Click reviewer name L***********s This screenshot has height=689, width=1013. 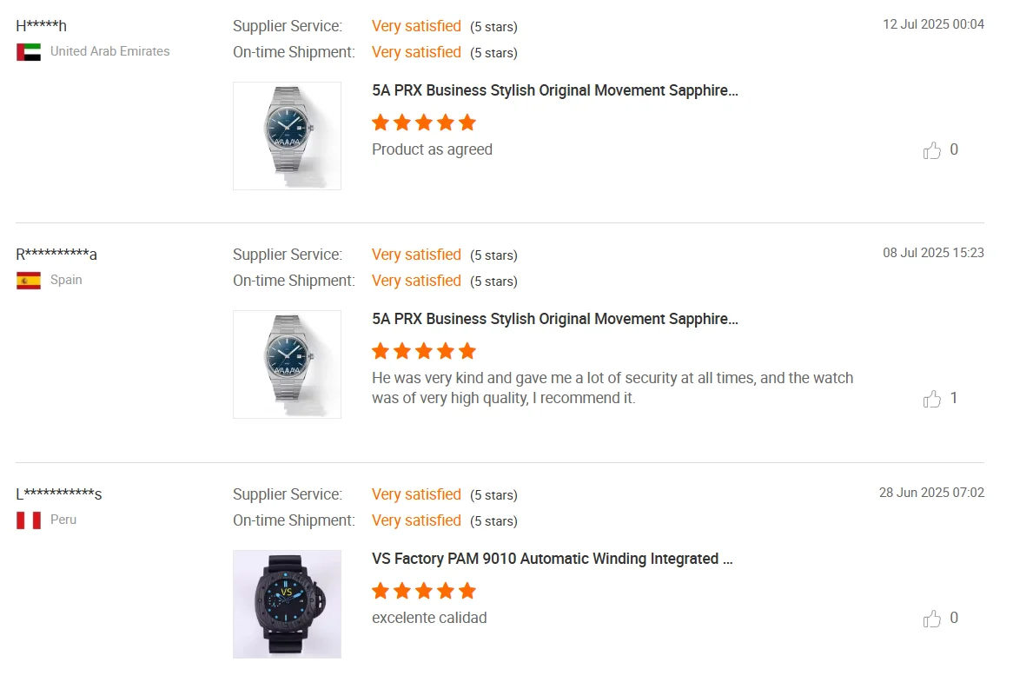coord(59,494)
